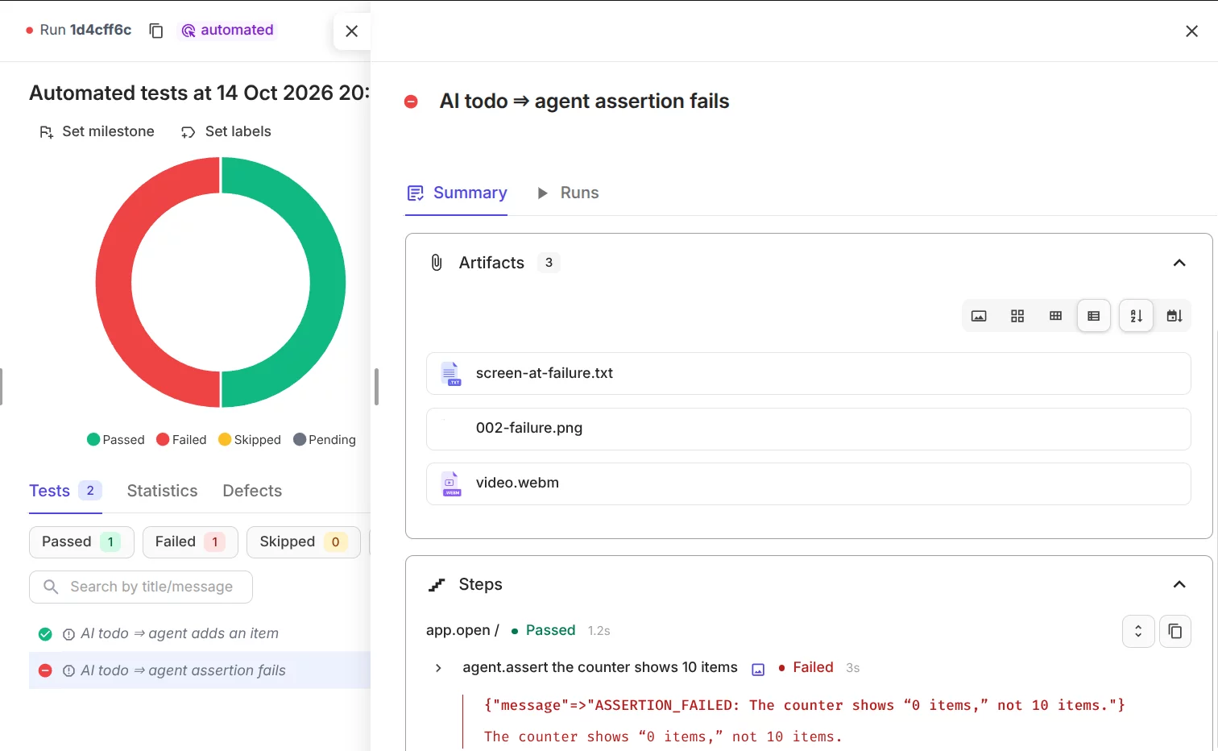Close the test detail panel
The width and height of the screenshot is (1218, 751).
[x=1191, y=31]
